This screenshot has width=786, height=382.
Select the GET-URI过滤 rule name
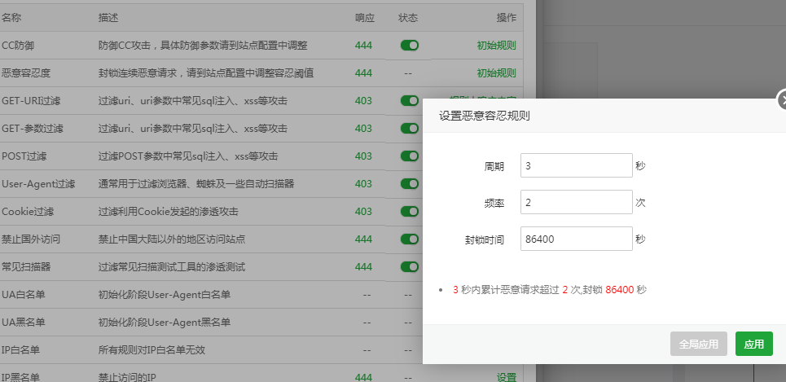pos(31,101)
